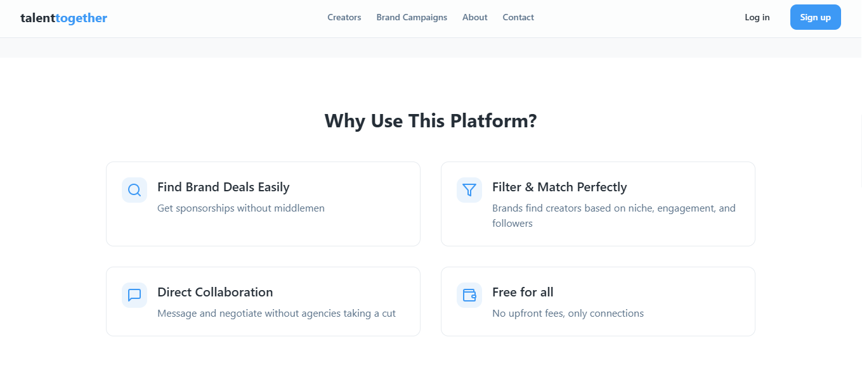
Task: Click the Direct Collaboration card title
Action: [215, 292]
